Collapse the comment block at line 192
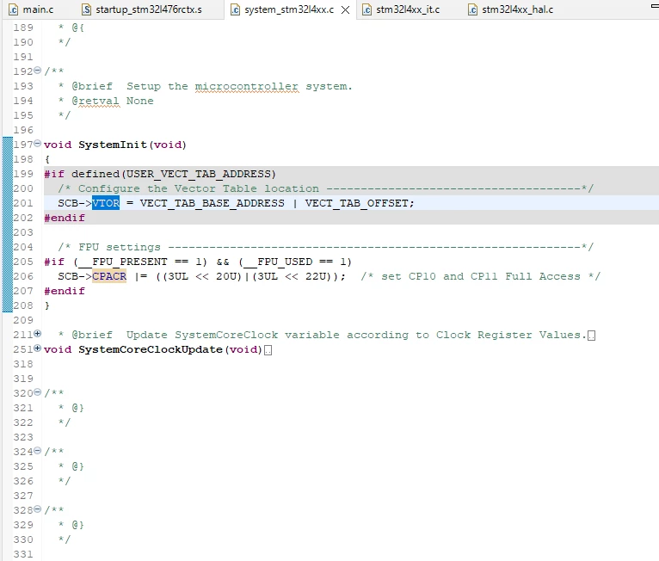659x561 pixels. [x=37, y=71]
